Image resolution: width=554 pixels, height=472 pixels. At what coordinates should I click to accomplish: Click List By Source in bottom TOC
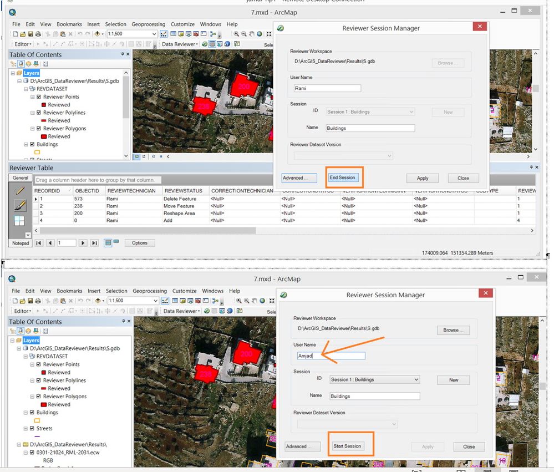pos(21,331)
